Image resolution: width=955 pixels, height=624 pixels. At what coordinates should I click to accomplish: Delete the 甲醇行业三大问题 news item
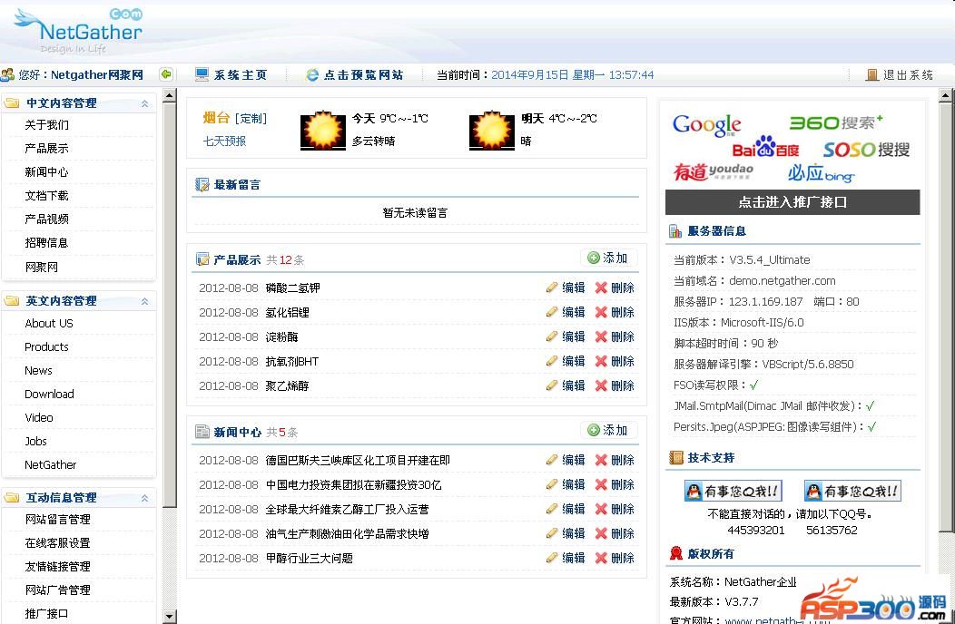pos(615,558)
